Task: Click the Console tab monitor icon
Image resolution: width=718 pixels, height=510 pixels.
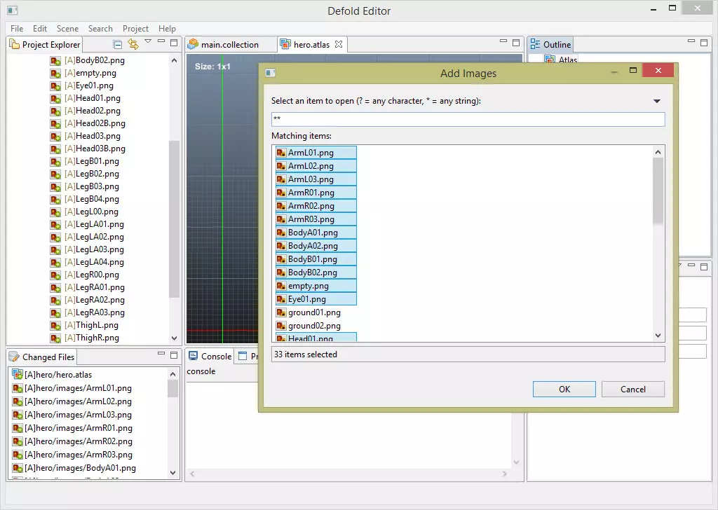Action: click(x=193, y=356)
